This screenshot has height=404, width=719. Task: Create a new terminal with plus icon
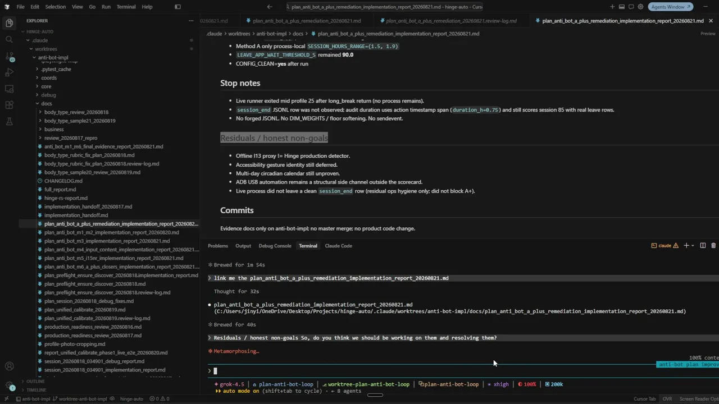686,246
